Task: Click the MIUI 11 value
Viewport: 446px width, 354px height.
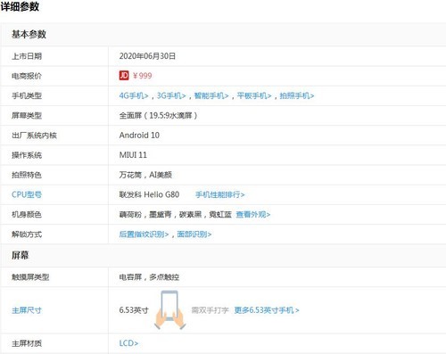Action: click(x=133, y=155)
